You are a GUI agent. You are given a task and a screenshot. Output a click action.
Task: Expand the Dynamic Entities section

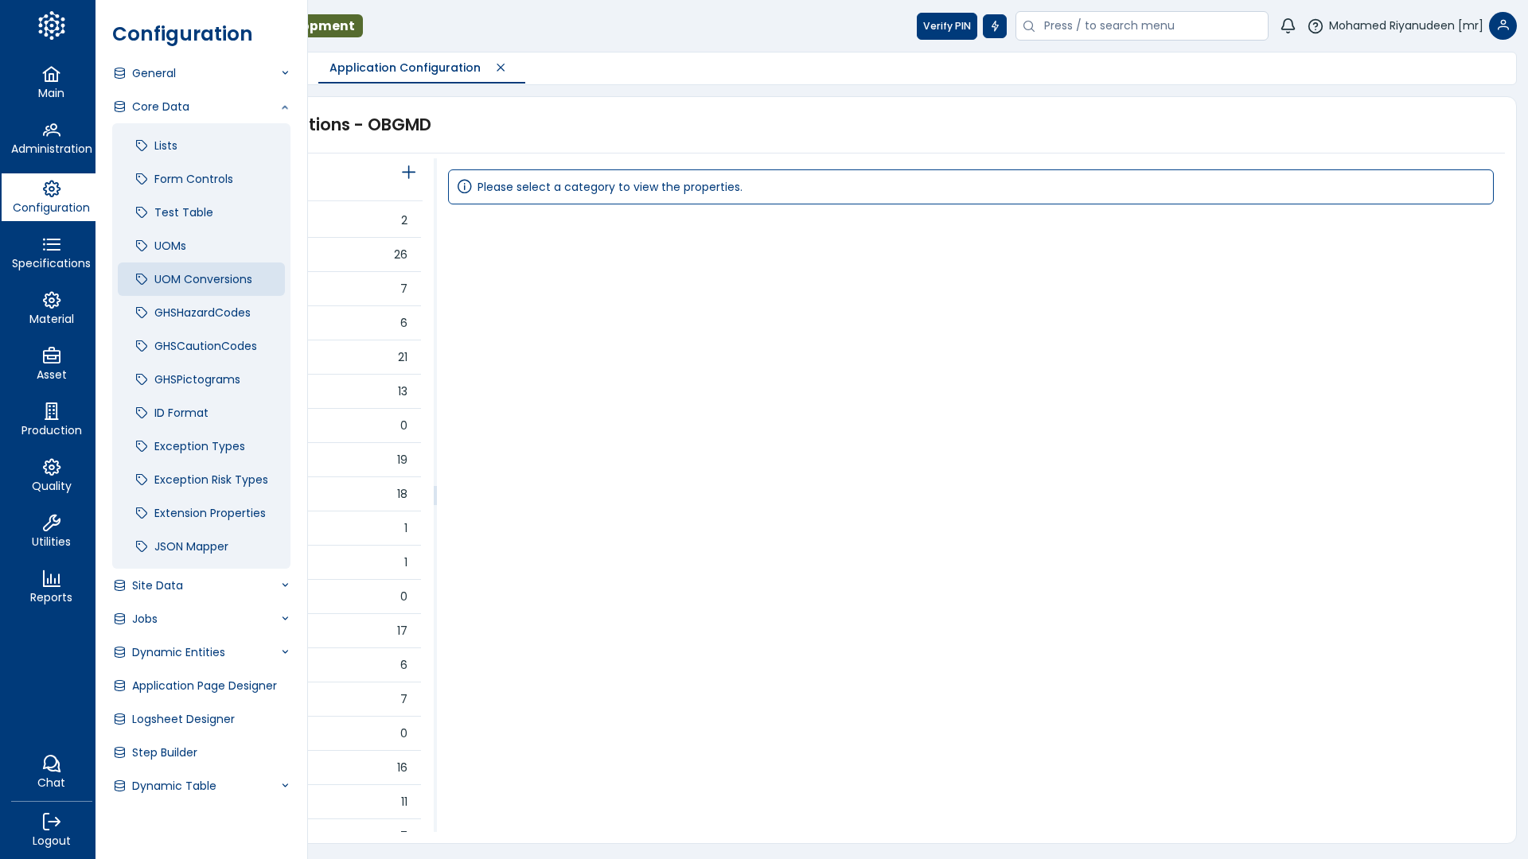pos(201,652)
